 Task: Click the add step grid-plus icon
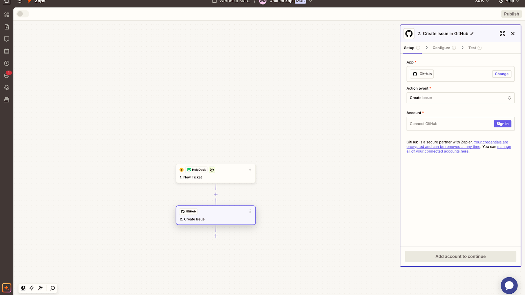point(23,288)
